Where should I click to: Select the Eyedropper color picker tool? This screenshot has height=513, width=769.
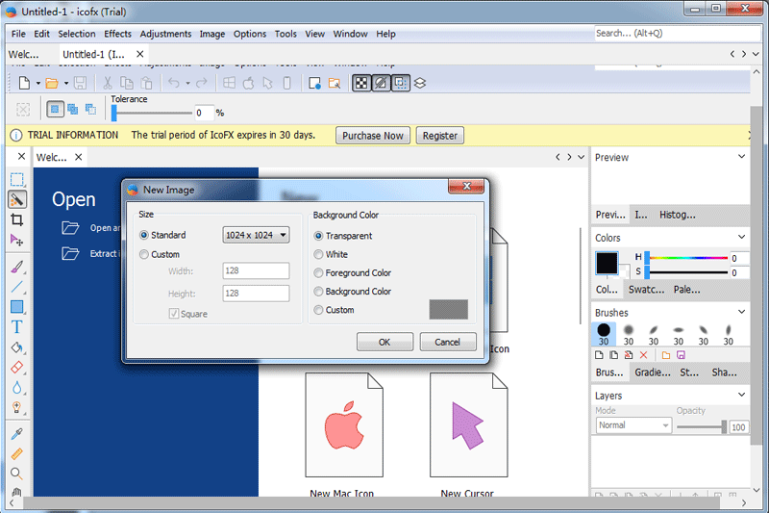coord(17,434)
